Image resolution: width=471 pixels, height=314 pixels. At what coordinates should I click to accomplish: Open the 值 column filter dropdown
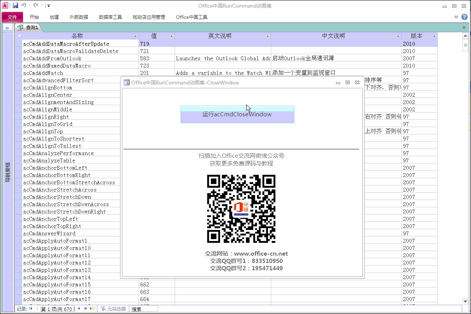click(172, 36)
